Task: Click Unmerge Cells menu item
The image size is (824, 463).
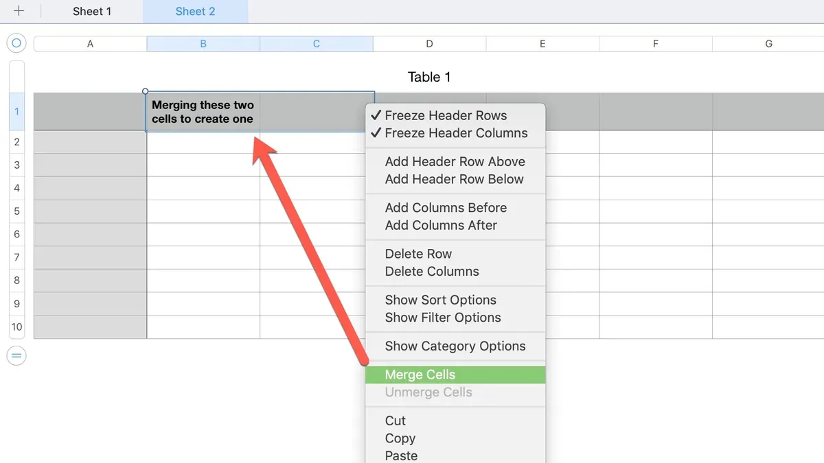Action: click(x=456, y=392)
